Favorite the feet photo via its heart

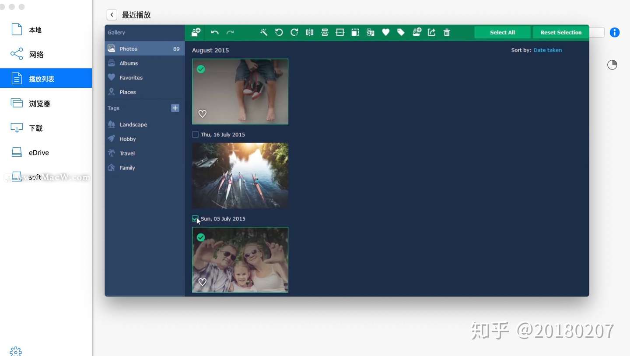tap(202, 114)
